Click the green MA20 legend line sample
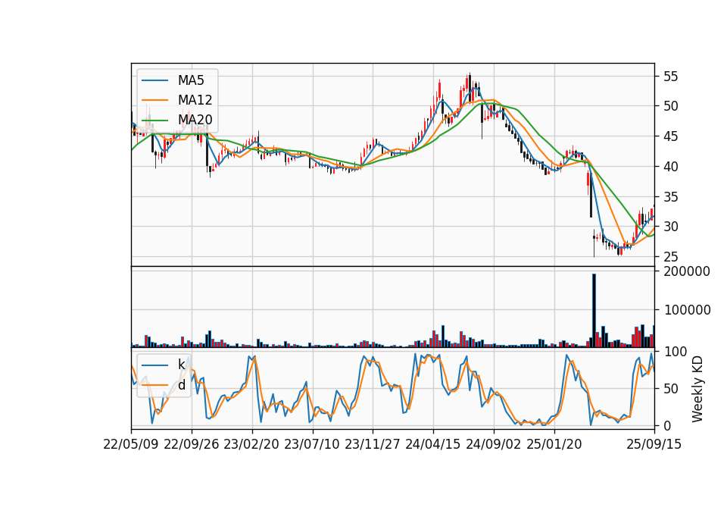Image resolution: width=727 pixels, height=523 pixels. [154, 120]
